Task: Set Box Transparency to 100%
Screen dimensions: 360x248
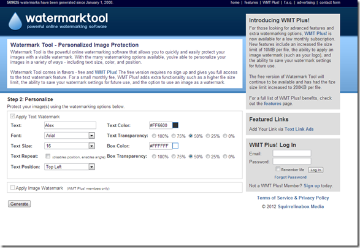Action: pos(154,157)
